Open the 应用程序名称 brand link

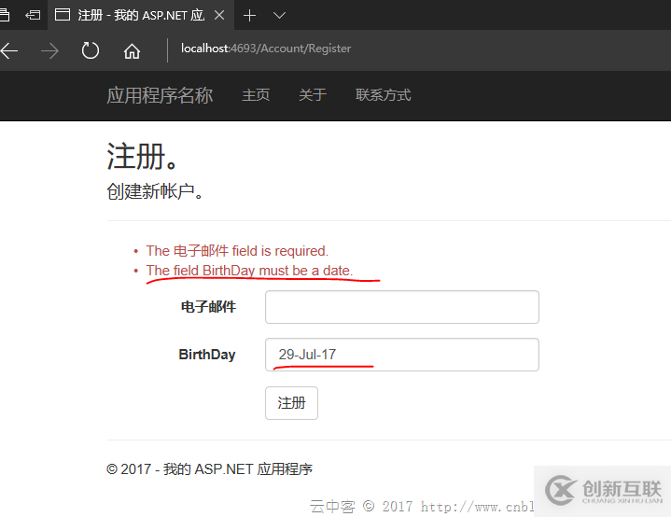pyautogui.click(x=160, y=95)
